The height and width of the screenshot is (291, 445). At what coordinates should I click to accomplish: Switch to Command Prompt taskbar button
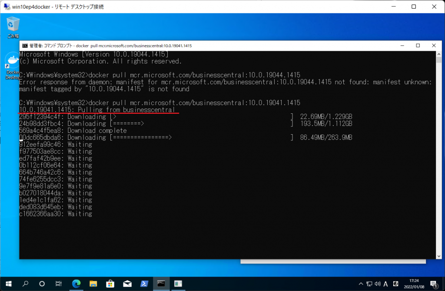[x=161, y=284]
